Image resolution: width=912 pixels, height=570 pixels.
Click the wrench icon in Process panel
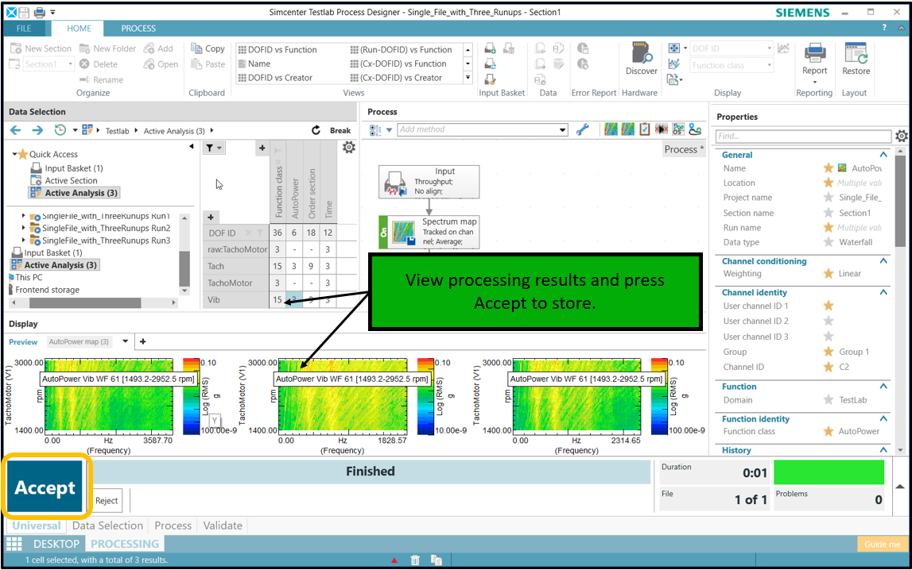(582, 129)
